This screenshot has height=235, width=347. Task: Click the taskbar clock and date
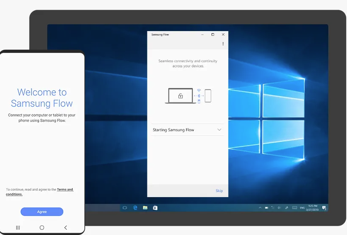pos(313,208)
